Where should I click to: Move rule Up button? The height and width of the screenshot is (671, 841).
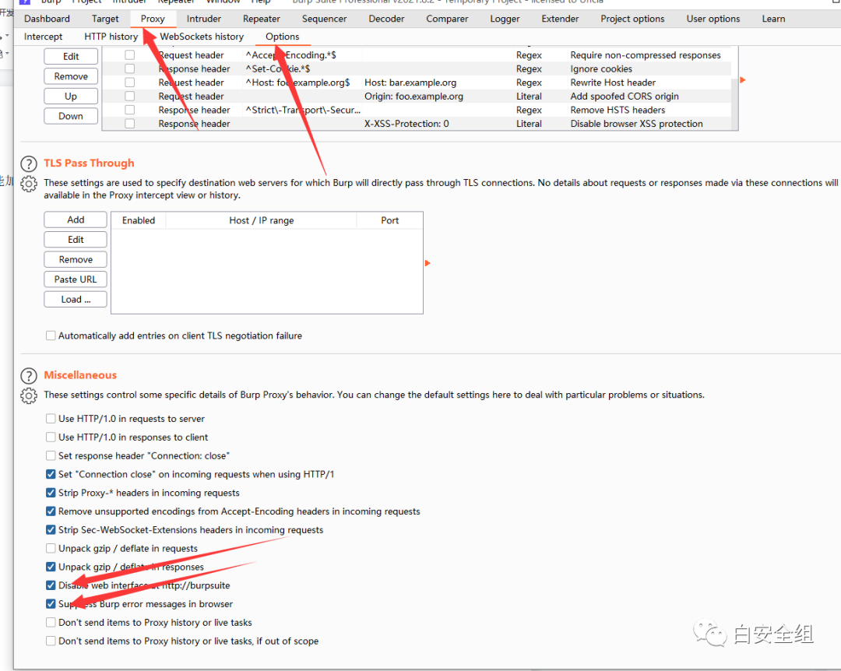click(x=71, y=96)
